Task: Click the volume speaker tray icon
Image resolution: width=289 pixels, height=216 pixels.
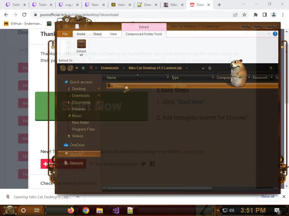Action: (231, 210)
